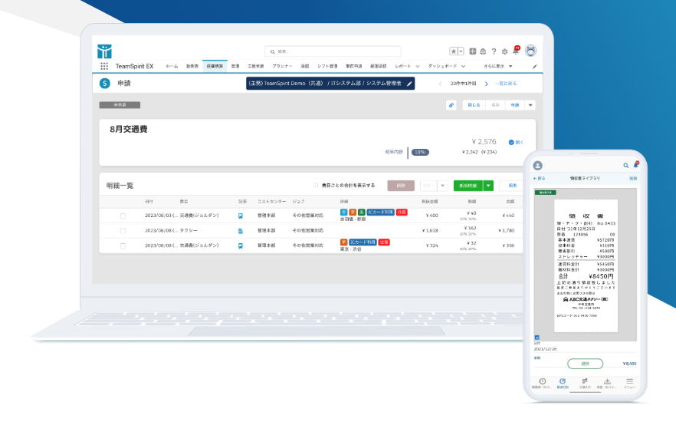Open the setup gear icon
The image size is (676, 422).
coord(504,51)
